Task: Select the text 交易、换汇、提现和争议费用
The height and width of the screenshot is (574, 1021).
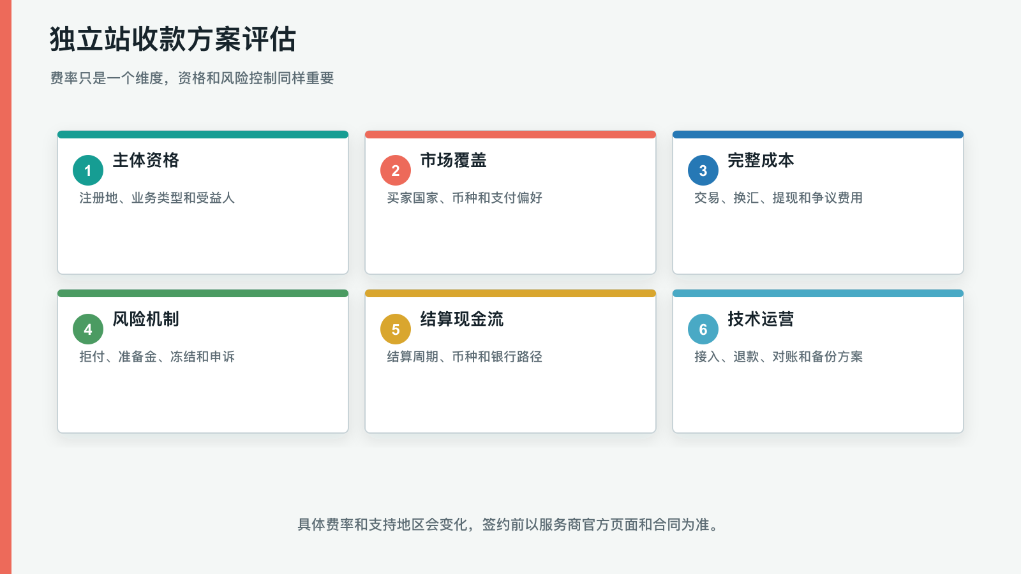Action: click(779, 198)
